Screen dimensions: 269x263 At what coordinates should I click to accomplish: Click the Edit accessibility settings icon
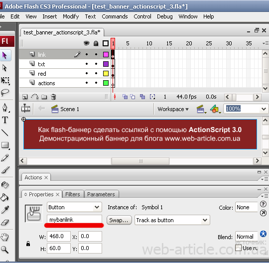[x=263, y=234]
